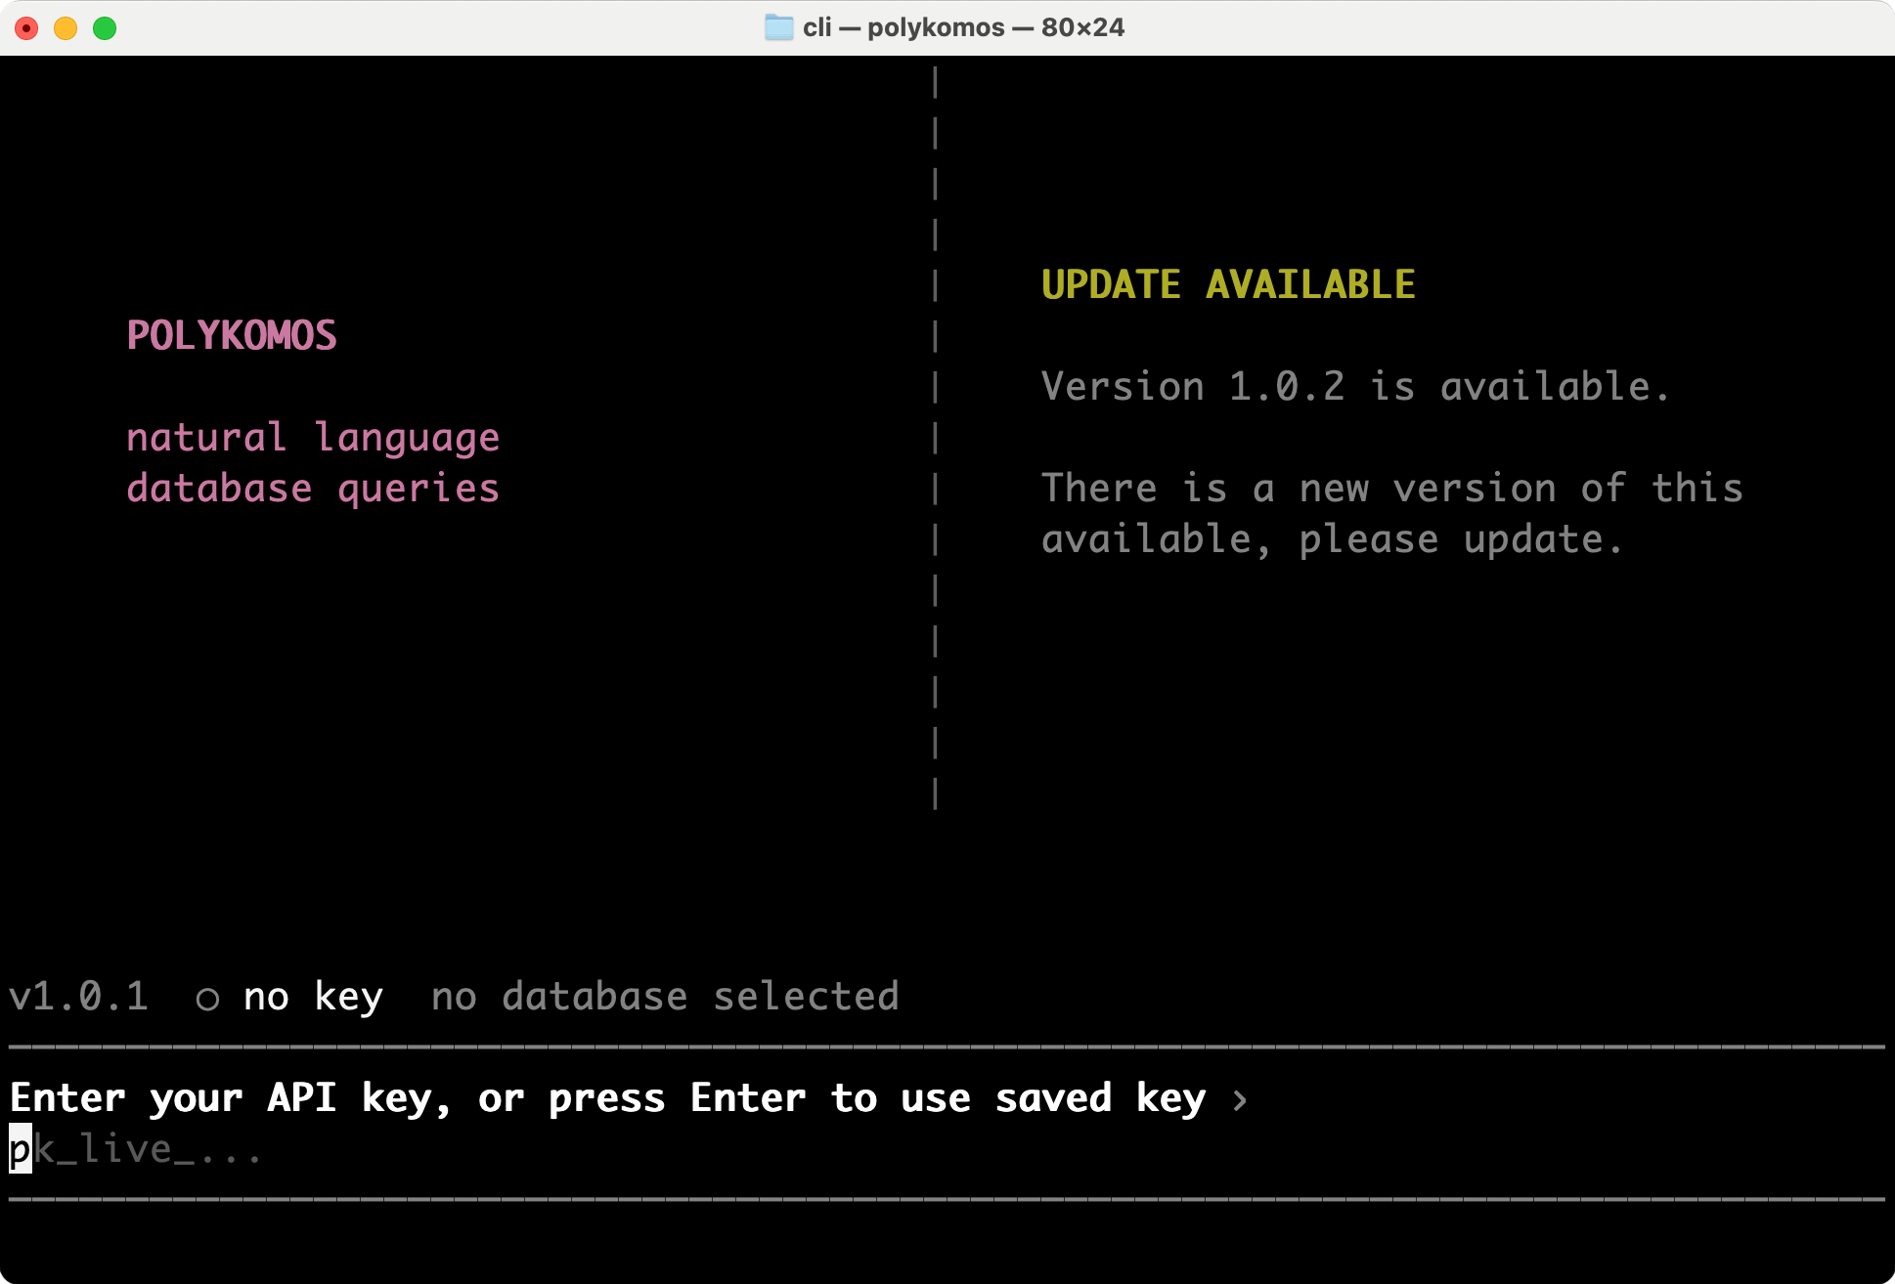The width and height of the screenshot is (1895, 1284).
Task: Toggle the hollow circle next to 'no key'
Action: click(206, 998)
